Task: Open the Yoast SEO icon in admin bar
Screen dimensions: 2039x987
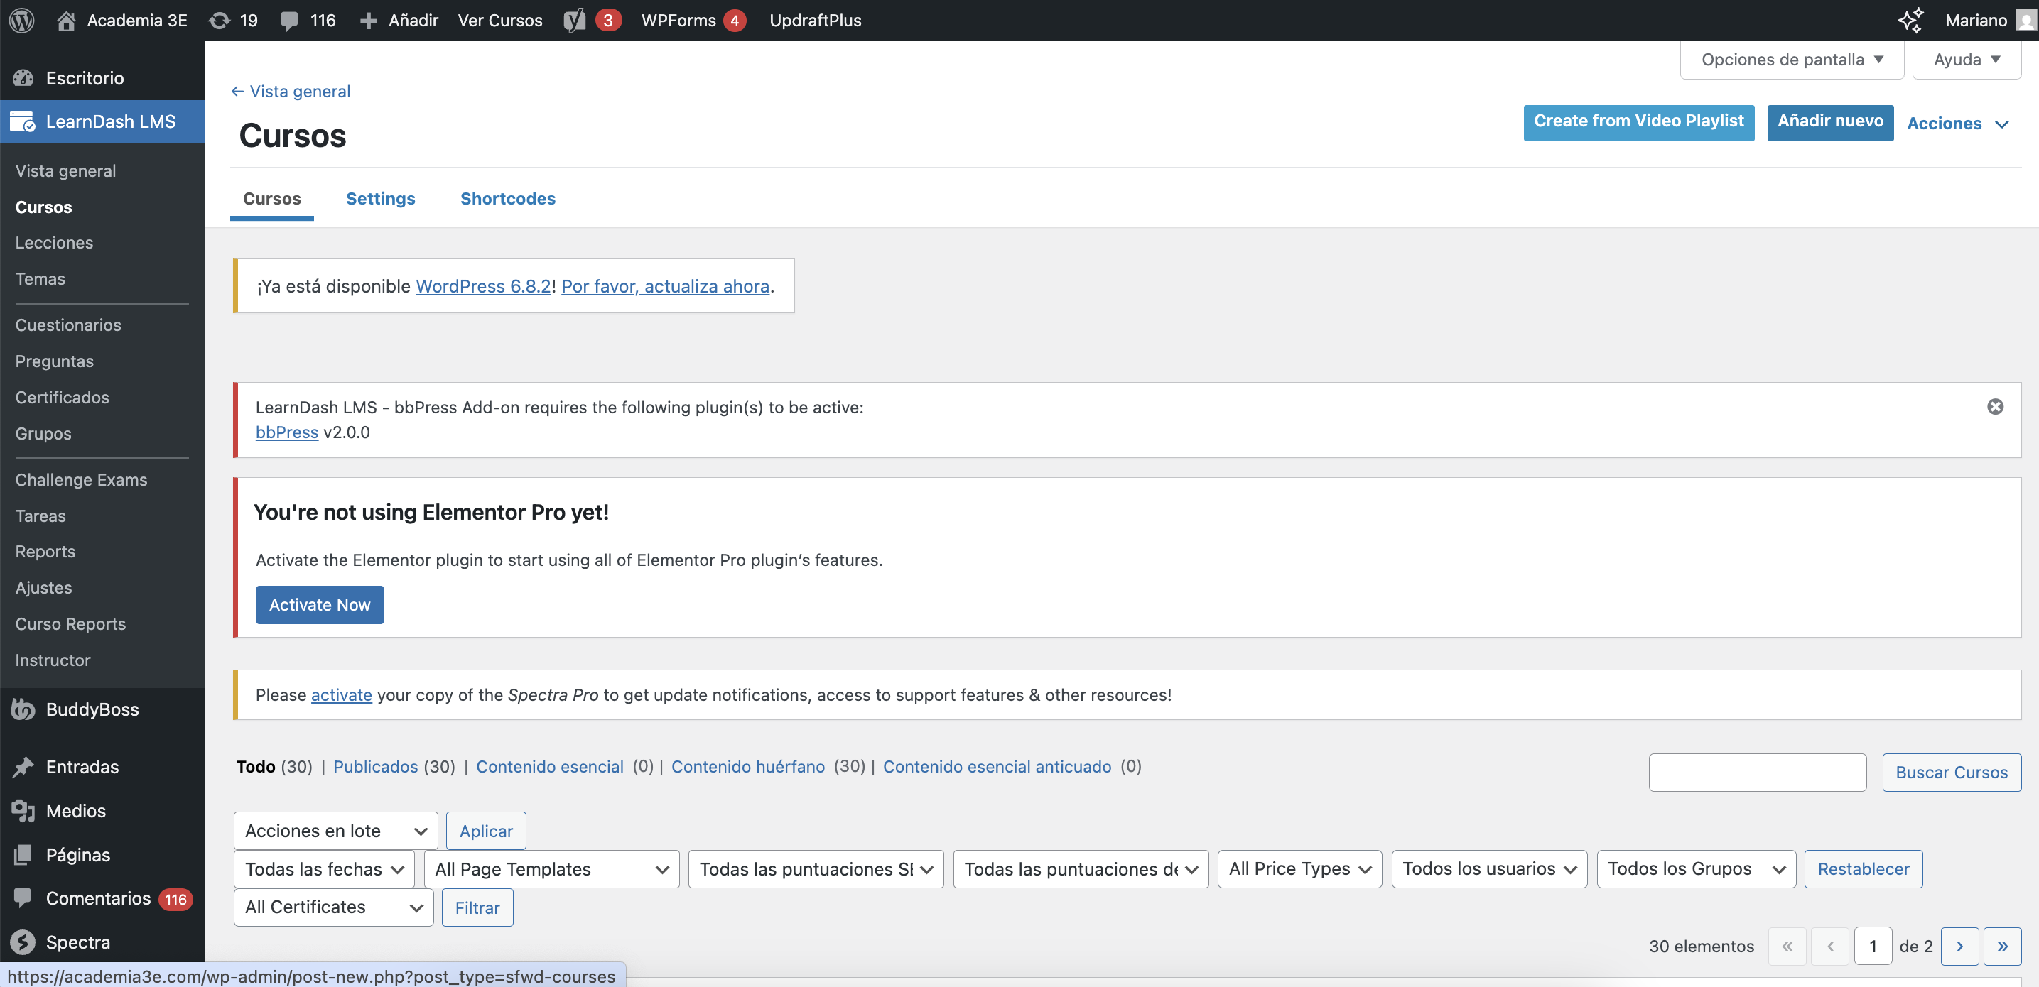Action: 575,20
